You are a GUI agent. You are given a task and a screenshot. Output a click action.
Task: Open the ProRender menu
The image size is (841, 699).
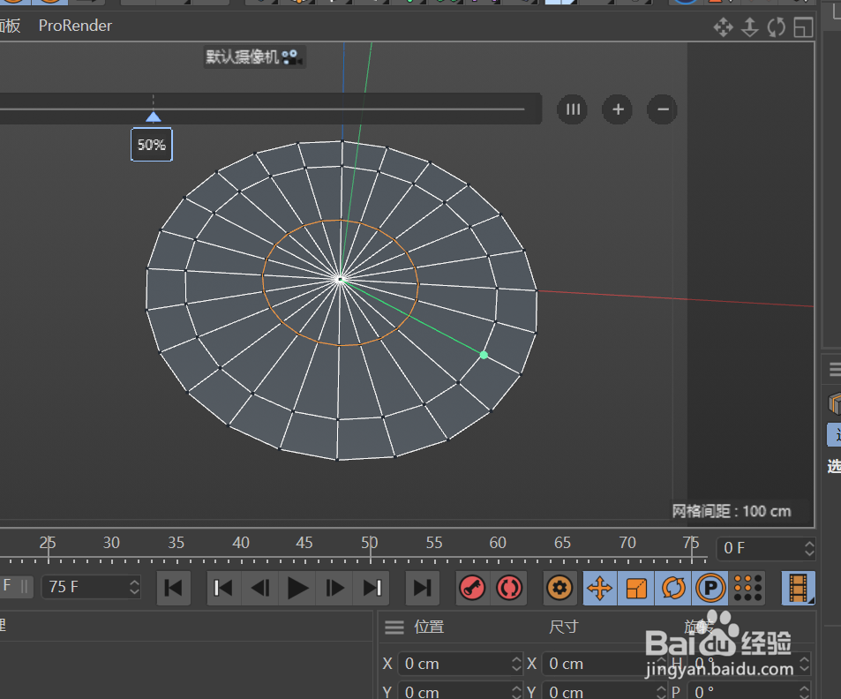75,26
